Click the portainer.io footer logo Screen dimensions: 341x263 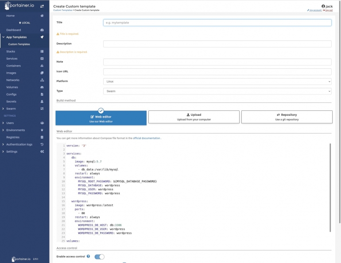point(21,259)
